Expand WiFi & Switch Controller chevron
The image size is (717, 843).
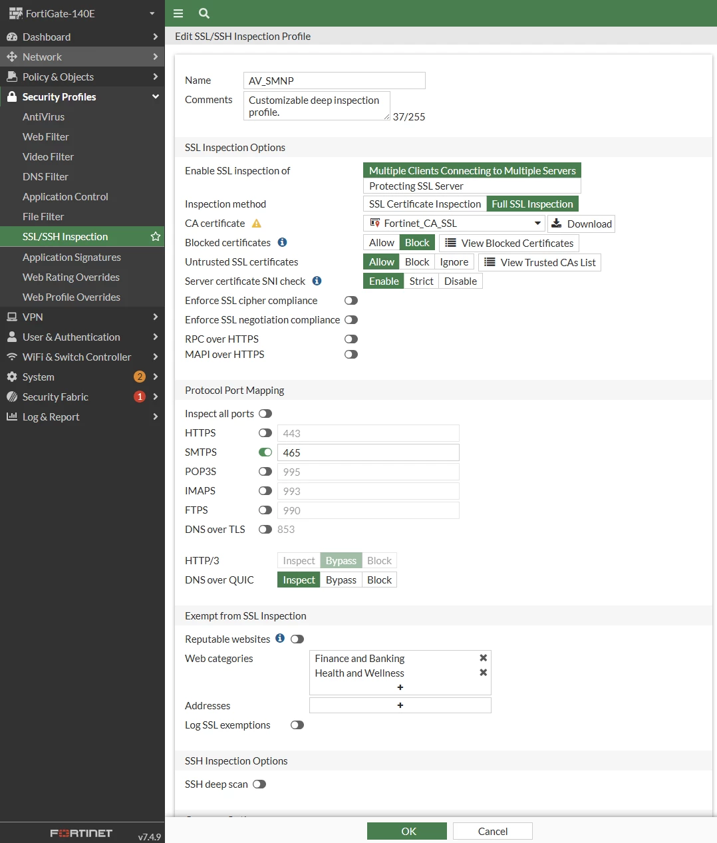155,357
